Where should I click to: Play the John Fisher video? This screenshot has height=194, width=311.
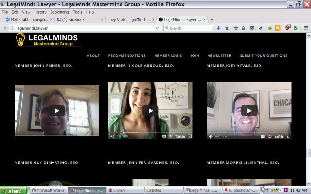pos(57,111)
